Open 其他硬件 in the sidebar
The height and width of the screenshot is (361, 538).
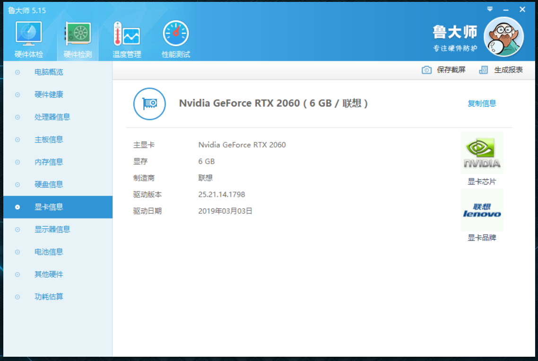pyautogui.click(x=58, y=274)
